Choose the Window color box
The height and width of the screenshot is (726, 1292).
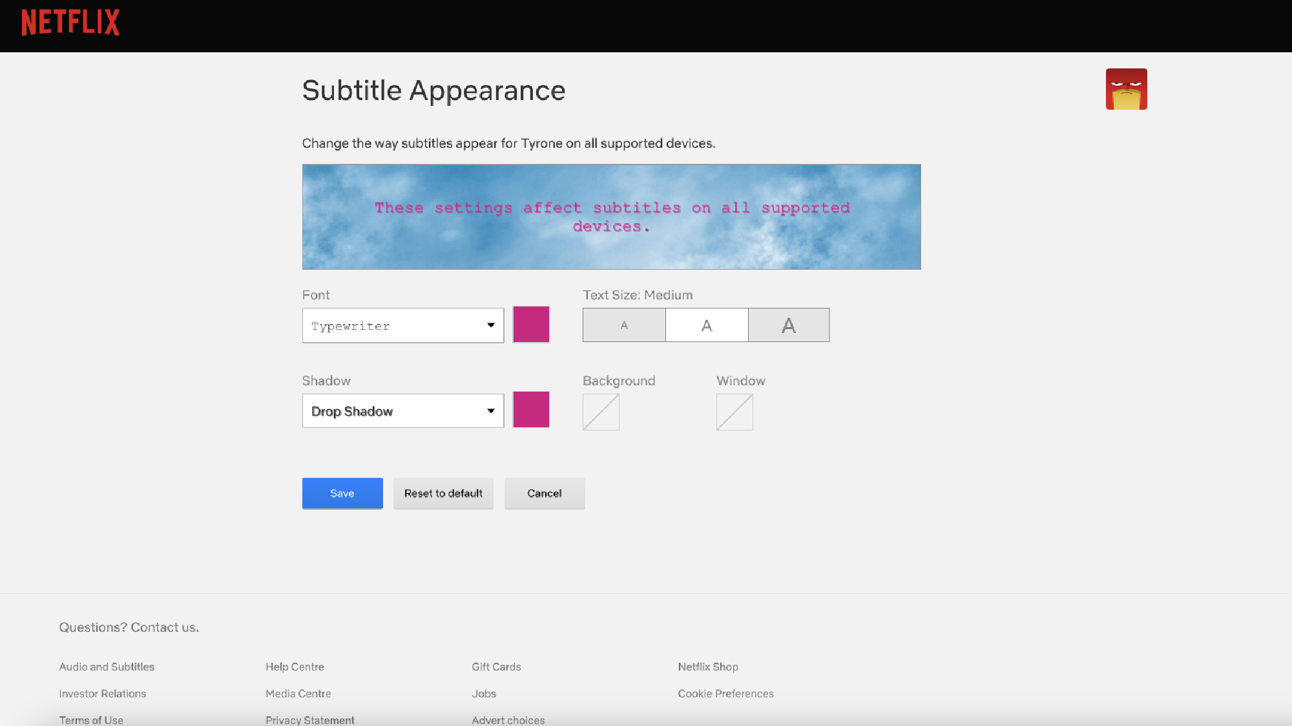click(x=735, y=412)
